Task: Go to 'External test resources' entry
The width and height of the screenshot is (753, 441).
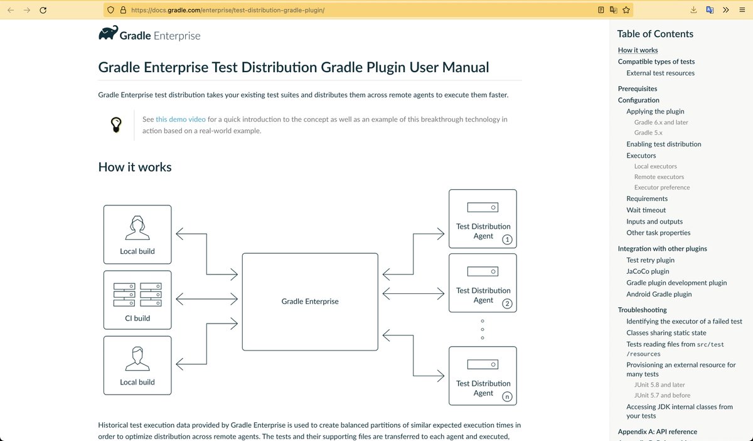Action: pyautogui.click(x=660, y=73)
